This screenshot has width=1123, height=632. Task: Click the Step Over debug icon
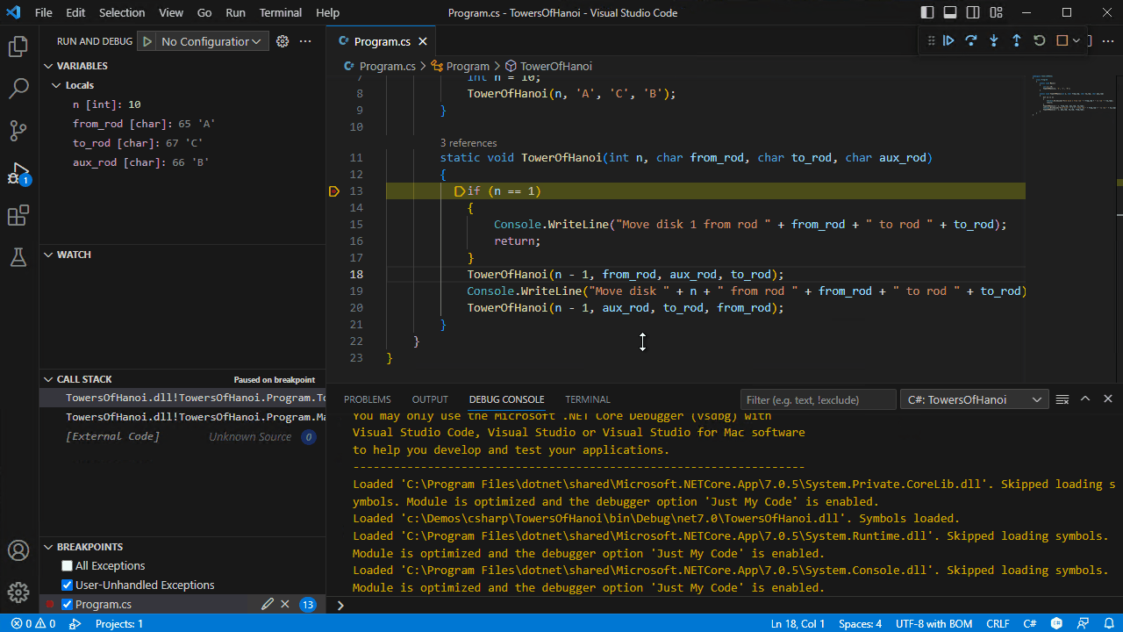point(971,40)
